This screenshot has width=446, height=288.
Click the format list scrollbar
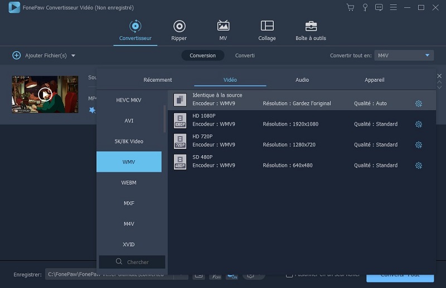point(164,118)
